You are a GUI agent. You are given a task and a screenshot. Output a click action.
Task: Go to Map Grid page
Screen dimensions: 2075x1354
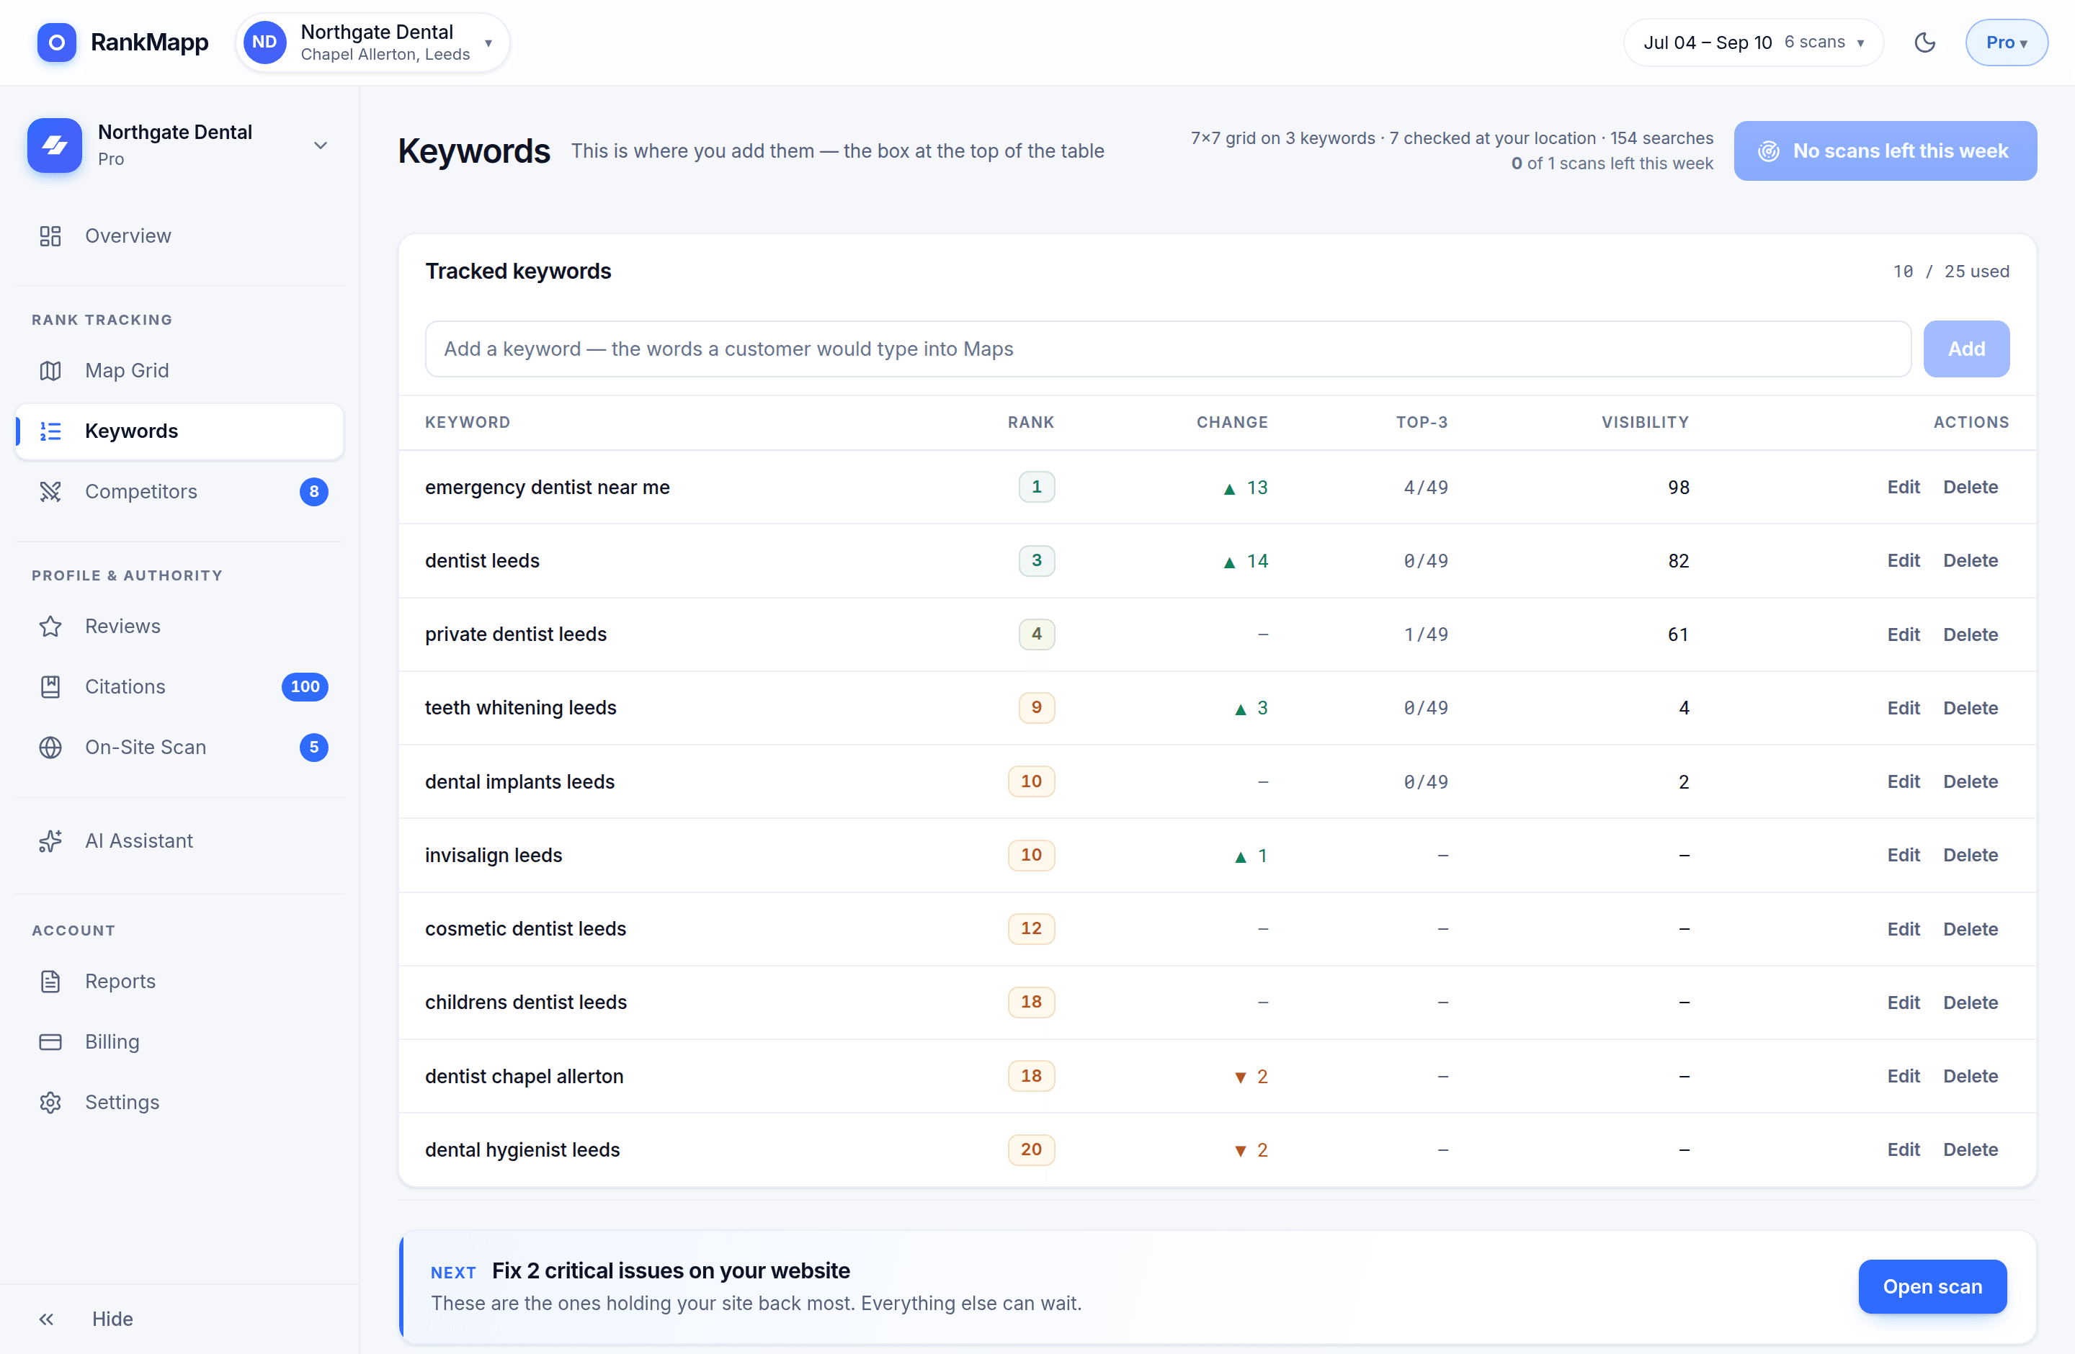point(180,370)
